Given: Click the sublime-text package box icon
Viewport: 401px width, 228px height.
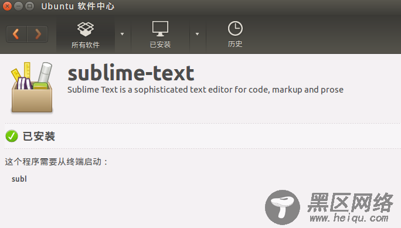Looking at the screenshot, I should tap(32, 87).
